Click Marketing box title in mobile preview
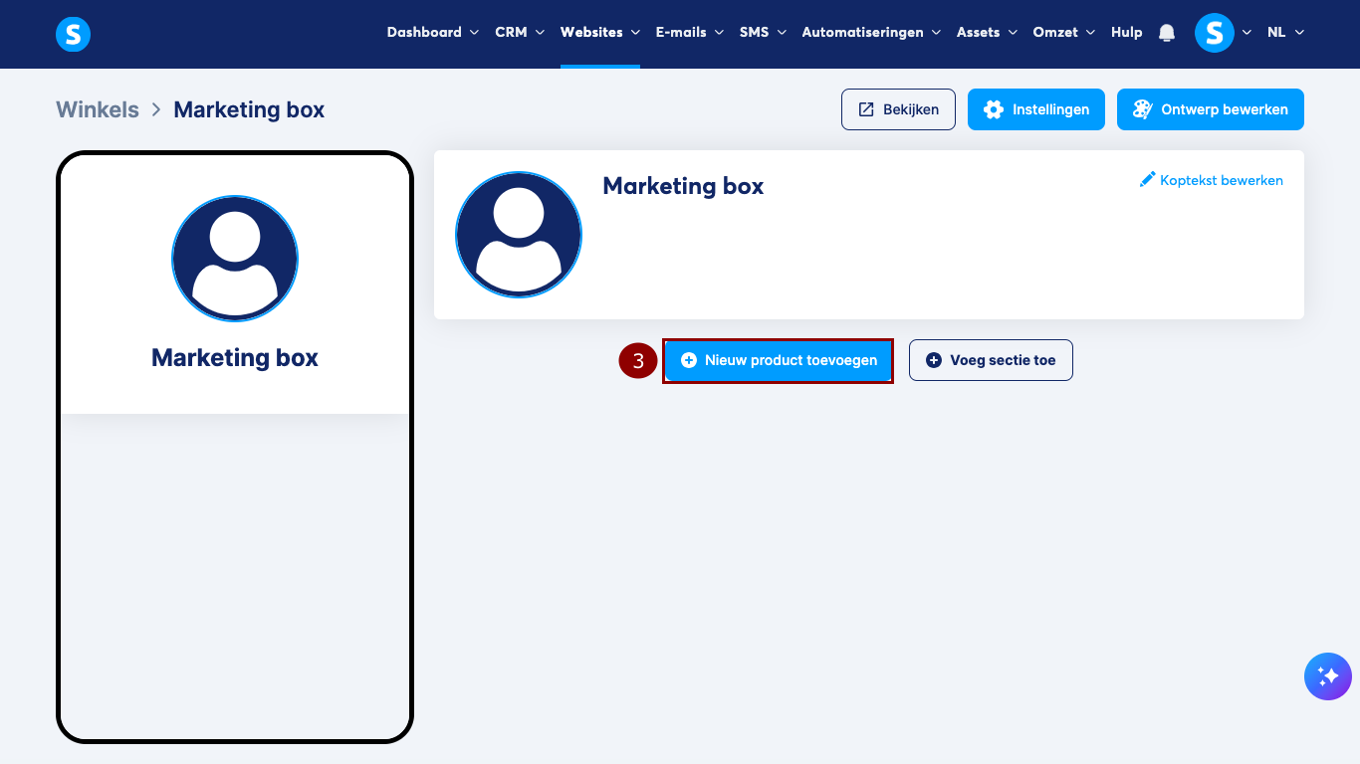The height and width of the screenshot is (764, 1360). coord(235,358)
